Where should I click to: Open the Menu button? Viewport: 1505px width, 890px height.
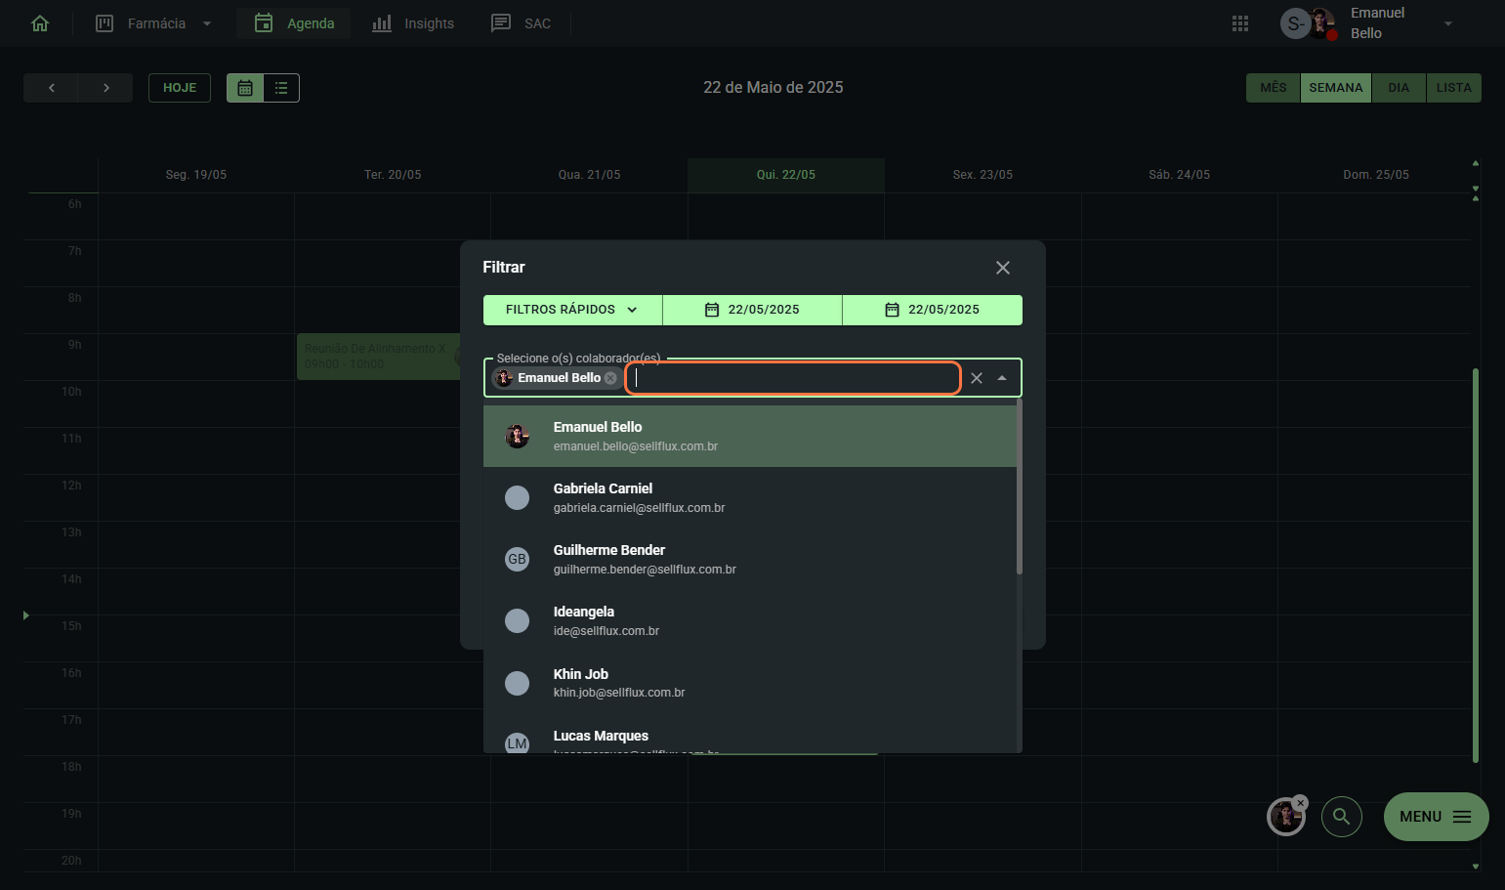point(1435,817)
